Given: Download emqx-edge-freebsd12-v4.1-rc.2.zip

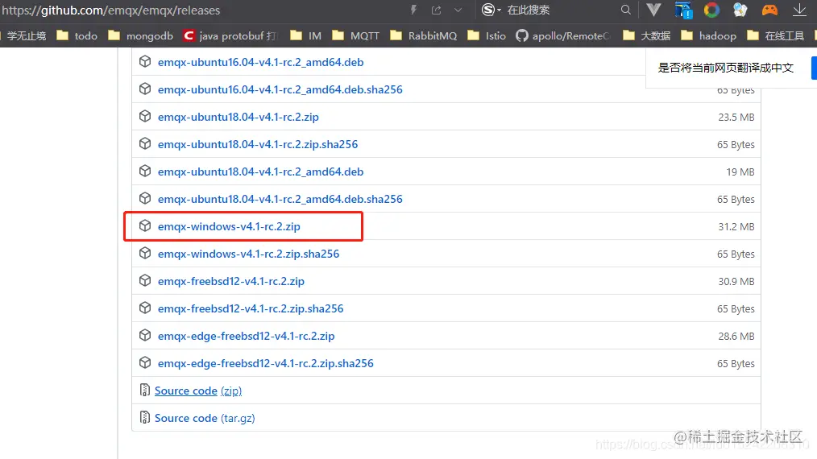Looking at the screenshot, I should click(246, 336).
